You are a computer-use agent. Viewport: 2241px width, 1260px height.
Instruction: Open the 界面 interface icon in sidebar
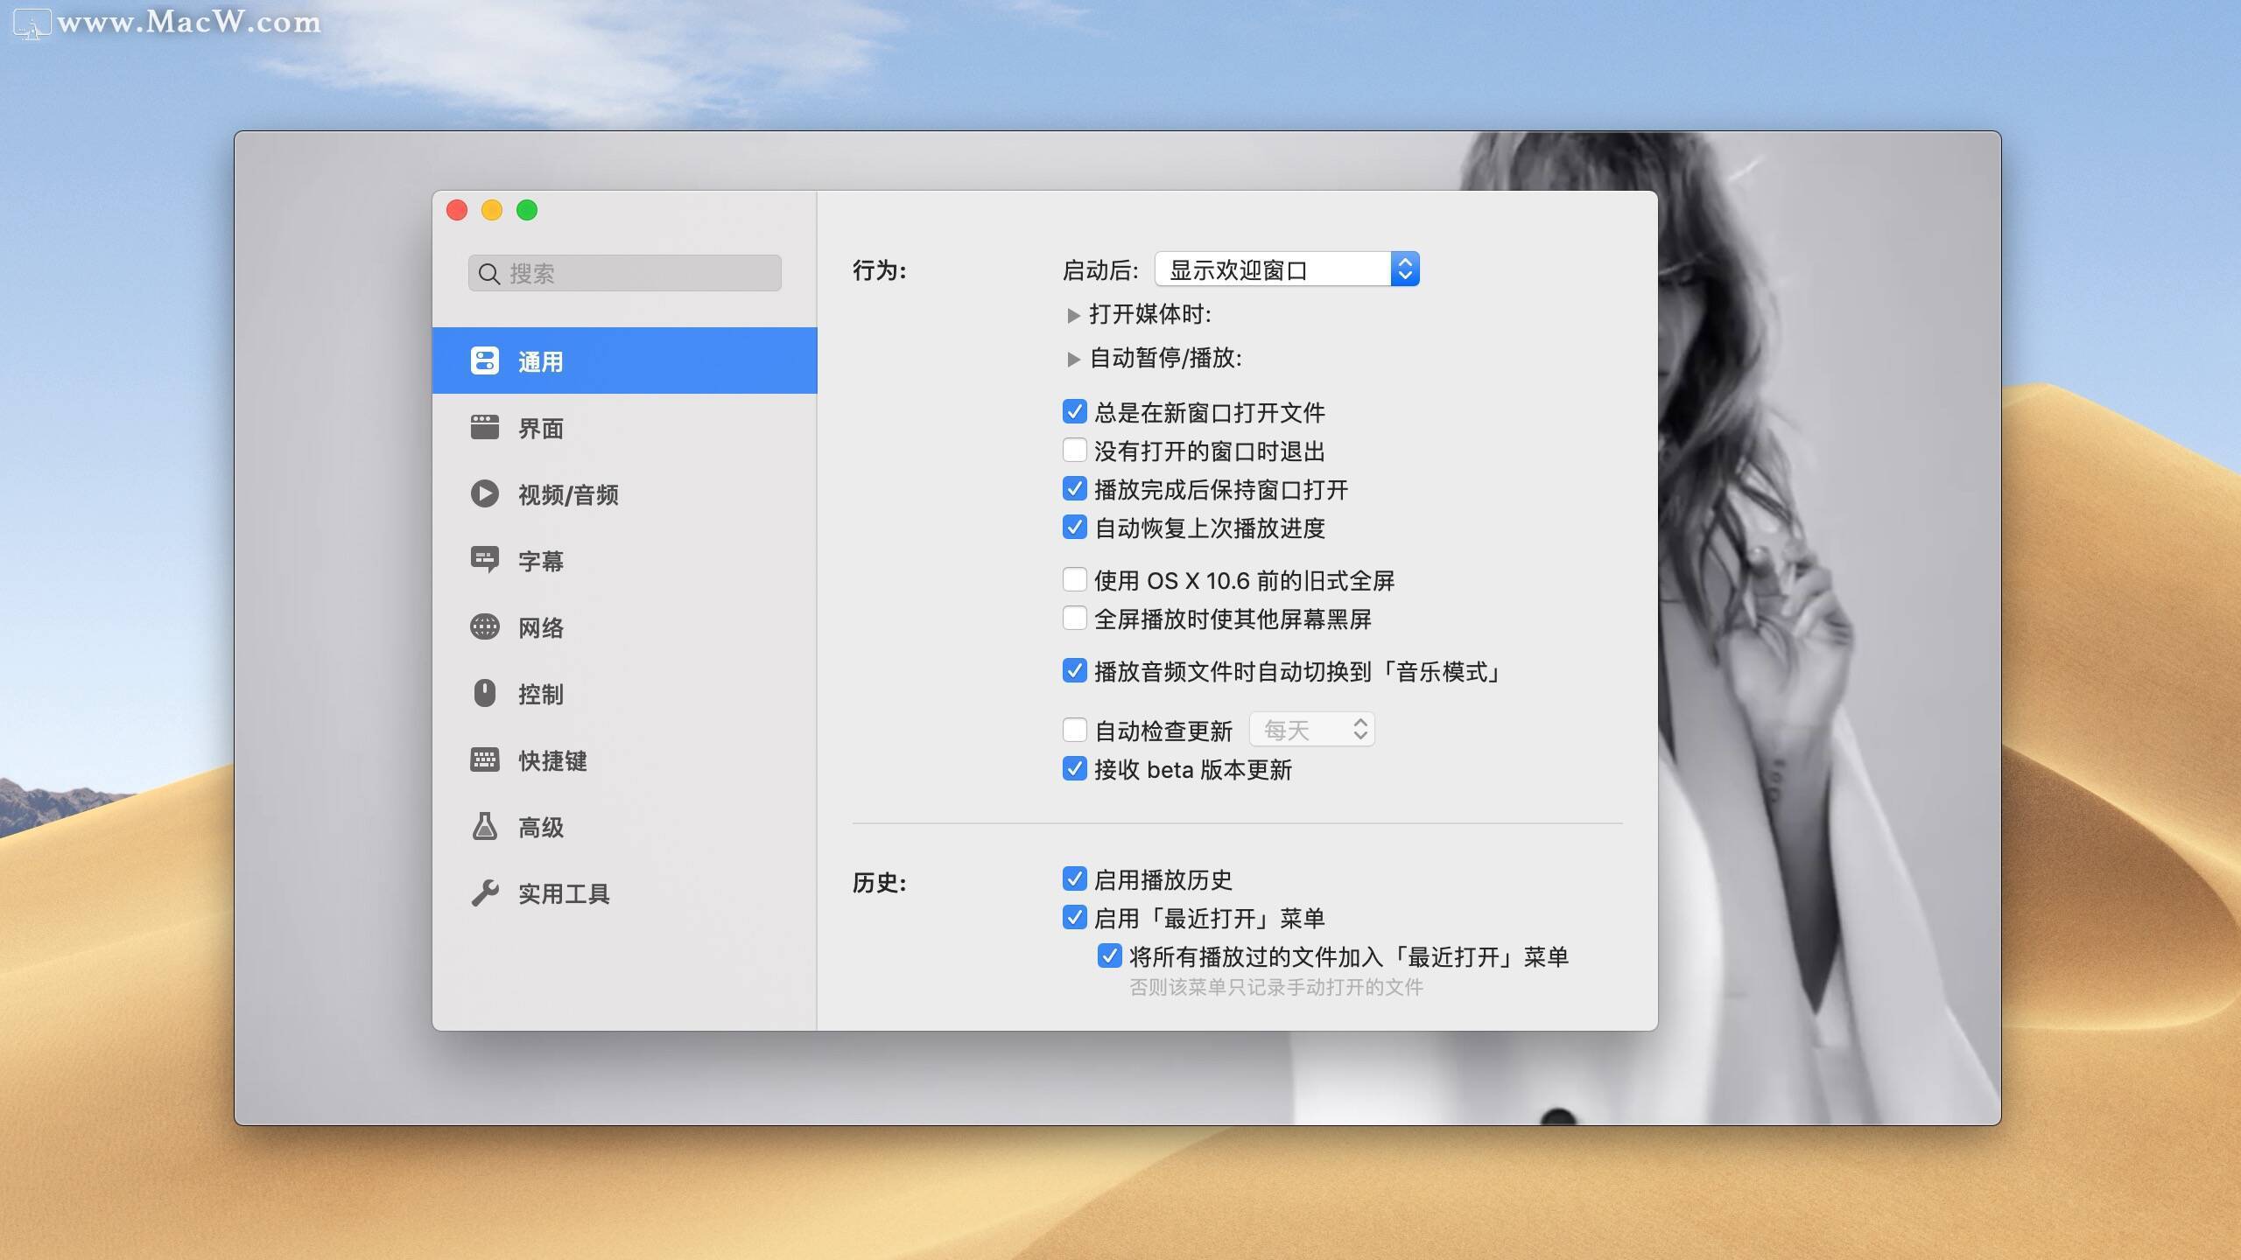(484, 427)
